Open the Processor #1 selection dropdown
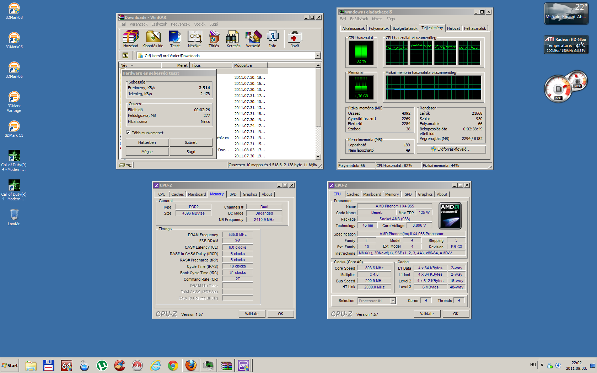Viewport: 597px width, 373px height. 393,301
